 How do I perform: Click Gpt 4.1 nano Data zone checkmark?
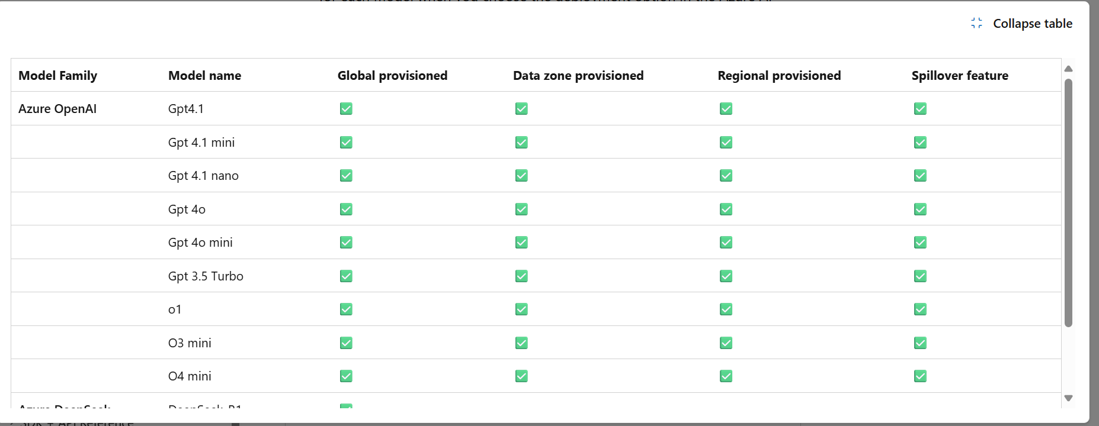521,176
